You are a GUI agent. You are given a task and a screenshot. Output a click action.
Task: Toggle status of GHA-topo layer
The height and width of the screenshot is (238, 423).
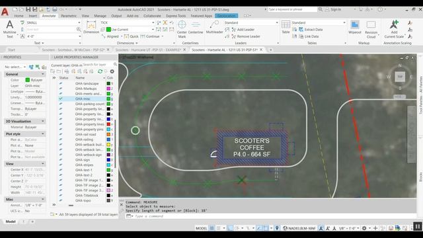[61, 200]
